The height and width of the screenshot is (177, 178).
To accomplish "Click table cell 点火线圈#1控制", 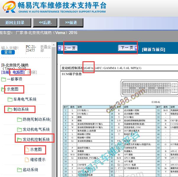I will click(x=140, y=114).
